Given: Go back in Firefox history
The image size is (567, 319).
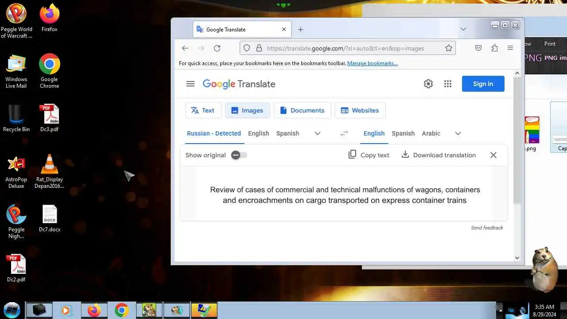Looking at the screenshot, I should coord(185,48).
